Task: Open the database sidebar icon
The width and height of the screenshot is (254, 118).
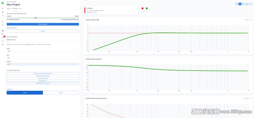Action: 3,34
